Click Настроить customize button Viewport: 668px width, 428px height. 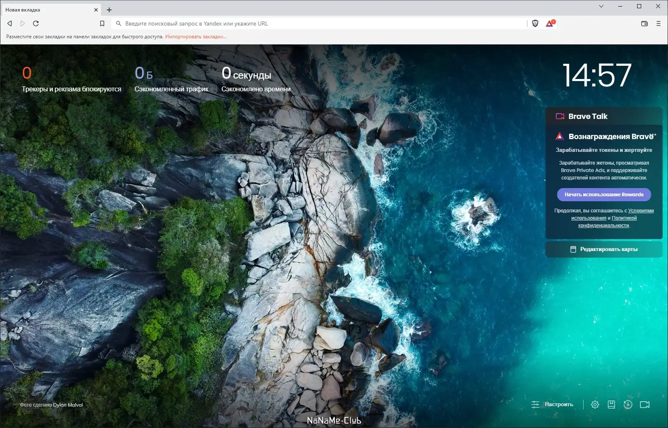click(552, 405)
